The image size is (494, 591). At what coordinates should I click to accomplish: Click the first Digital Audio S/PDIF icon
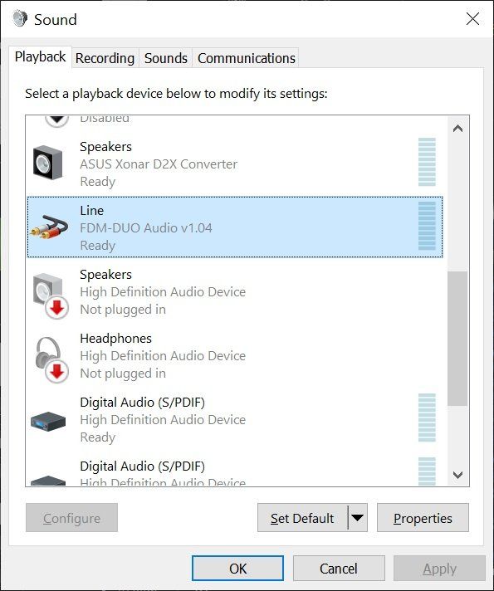pyautogui.click(x=48, y=422)
